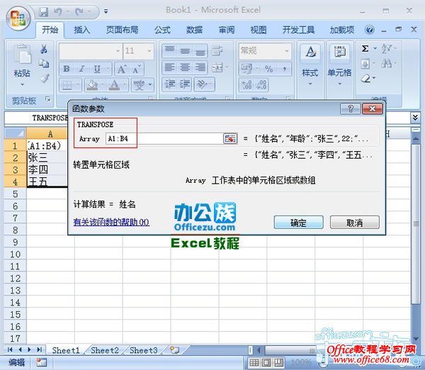
Task: Switch to the 视图 (View) tab
Action: click(x=259, y=30)
